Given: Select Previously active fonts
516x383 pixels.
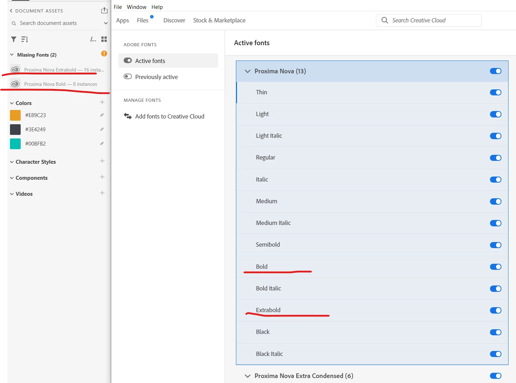Looking at the screenshot, I should pyautogui.click(x=168, y=77).
